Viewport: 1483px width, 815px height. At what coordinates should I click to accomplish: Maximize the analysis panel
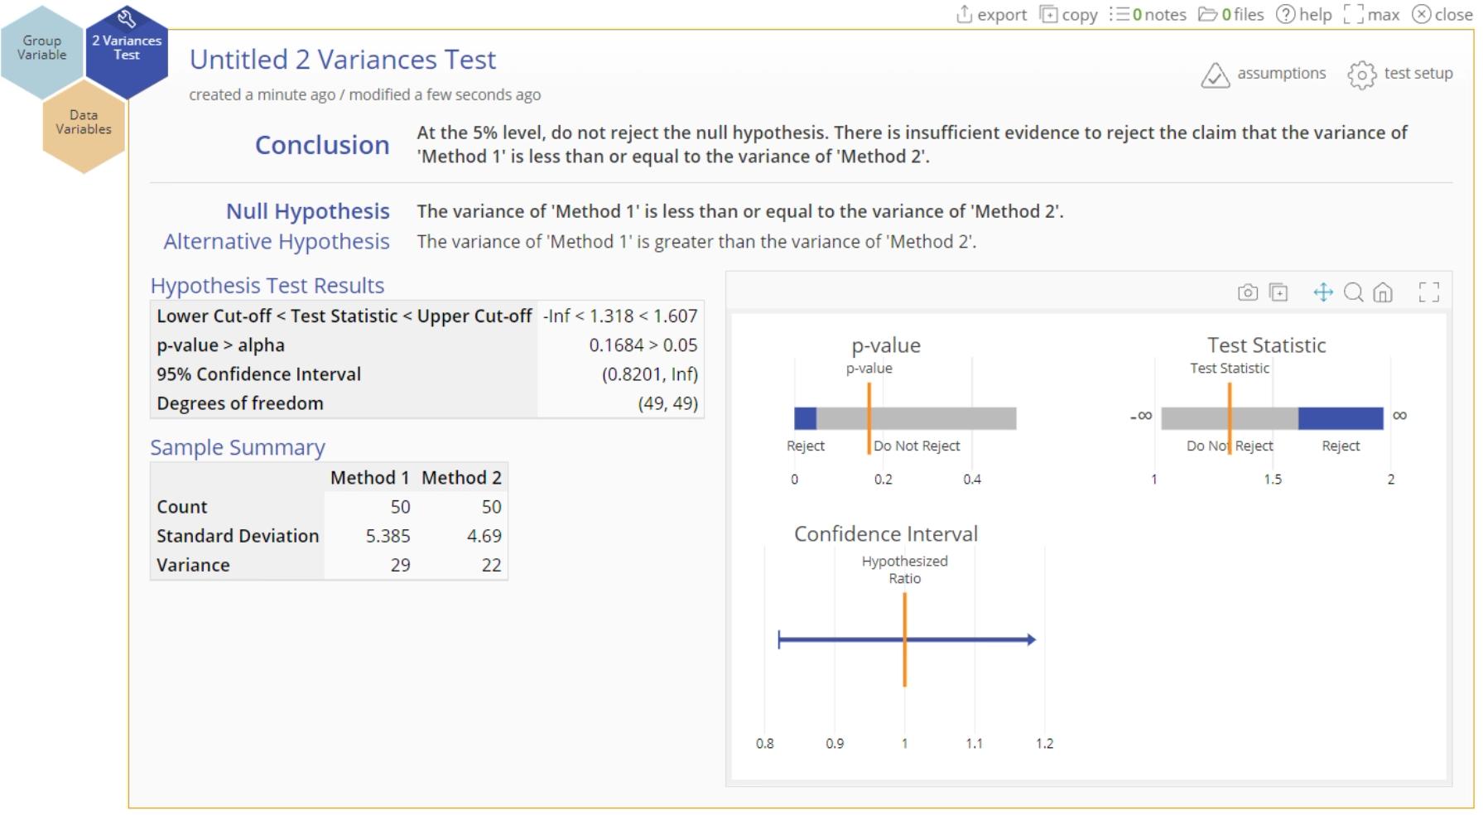[1371, 15]
